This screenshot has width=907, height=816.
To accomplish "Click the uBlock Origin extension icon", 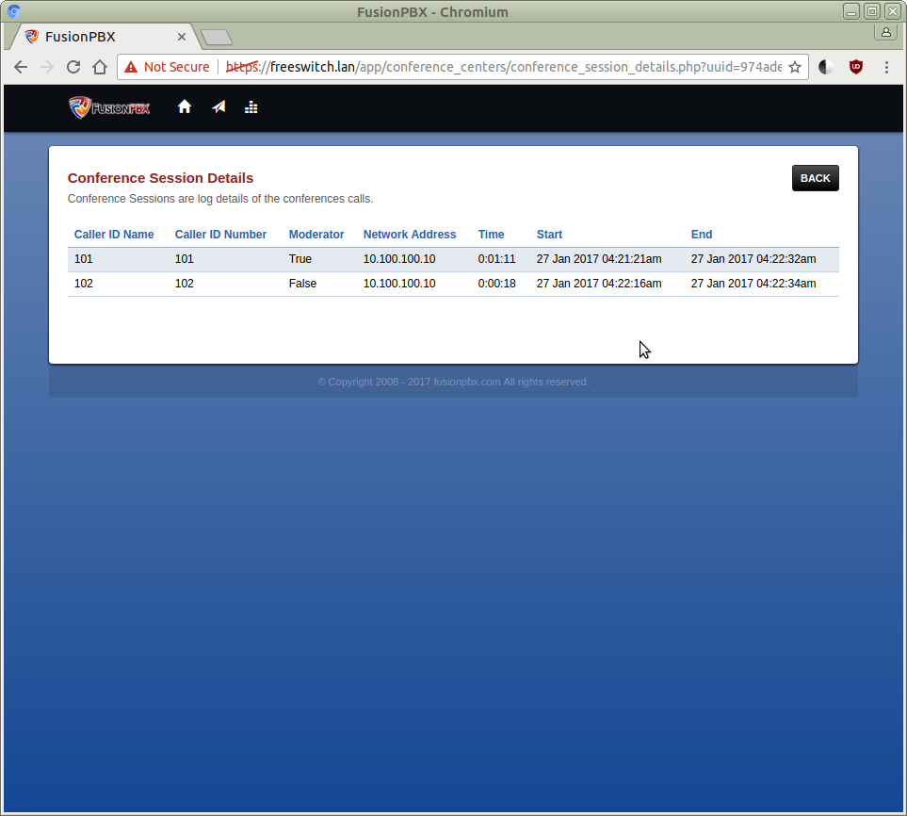I will (855, 67).
